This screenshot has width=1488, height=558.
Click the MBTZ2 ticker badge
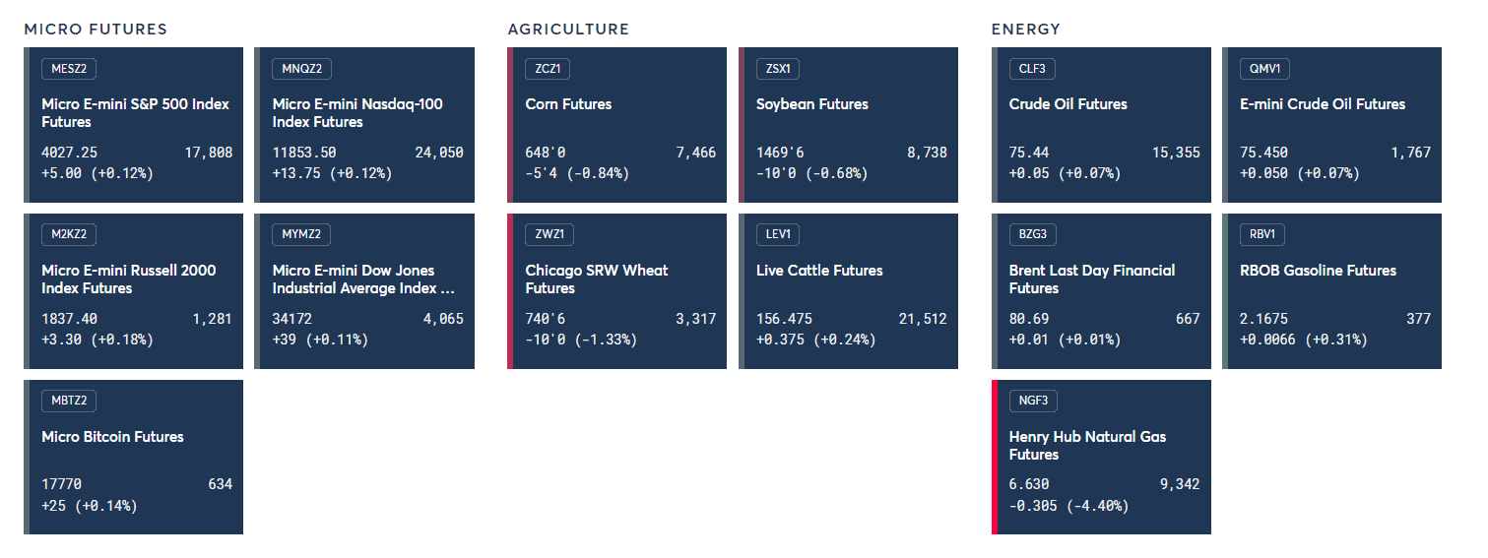pos(68,402)
